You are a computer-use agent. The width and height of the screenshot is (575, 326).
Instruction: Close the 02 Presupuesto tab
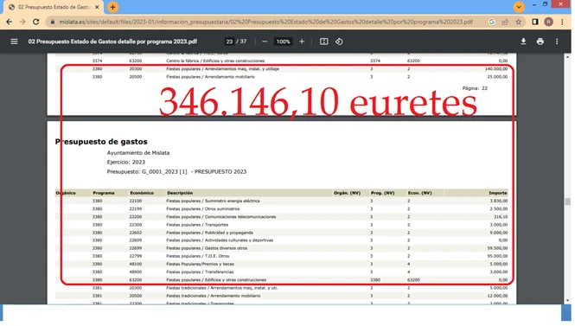(97, 7)
